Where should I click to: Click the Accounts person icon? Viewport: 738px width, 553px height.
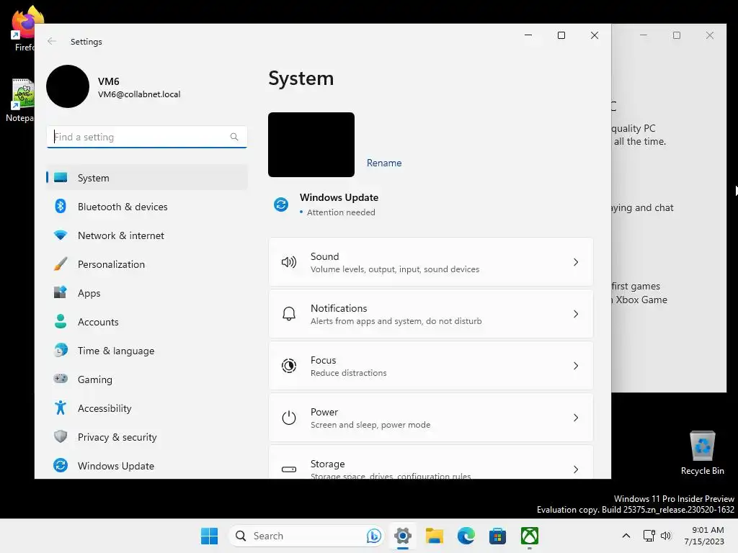(x=61, y=321)
